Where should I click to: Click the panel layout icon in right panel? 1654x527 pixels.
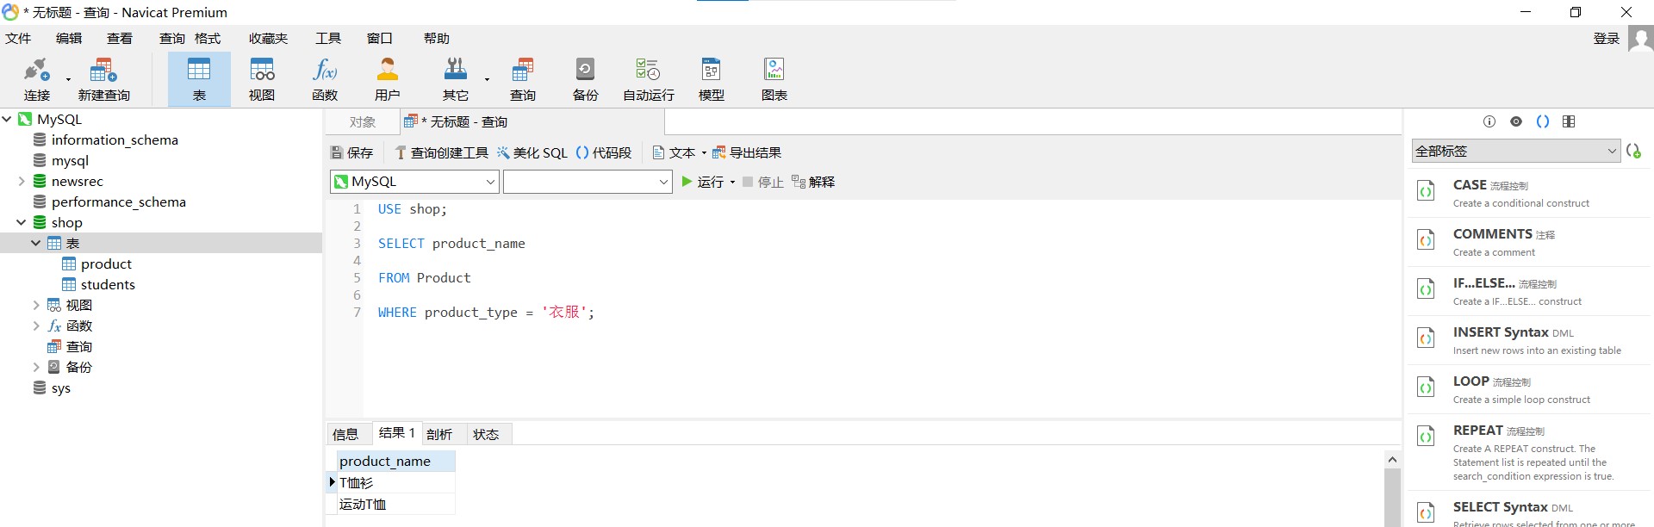coord(1569,121)
